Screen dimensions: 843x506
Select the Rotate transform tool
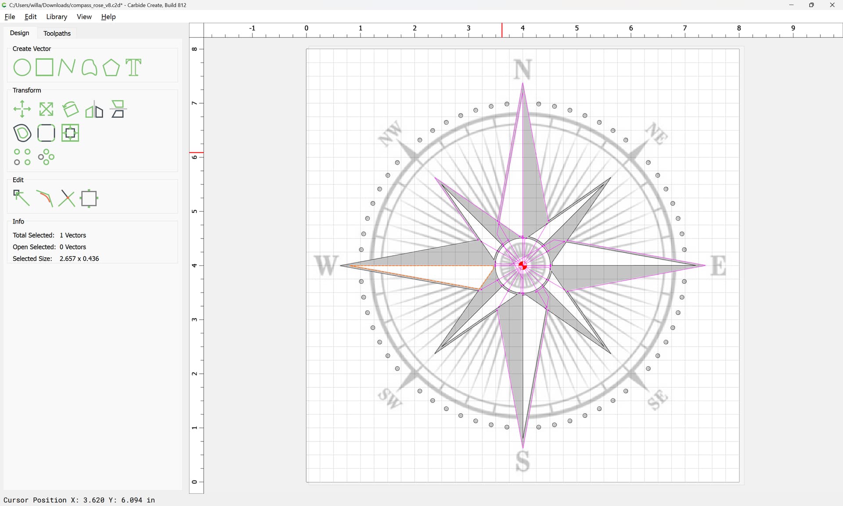[70, 109]
